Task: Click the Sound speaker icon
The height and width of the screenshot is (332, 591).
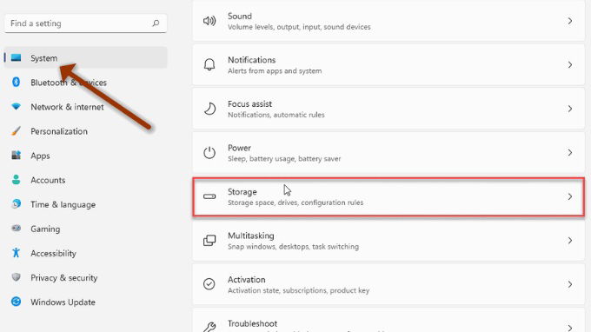Action: pyautogui.click(x=209, y=21)
